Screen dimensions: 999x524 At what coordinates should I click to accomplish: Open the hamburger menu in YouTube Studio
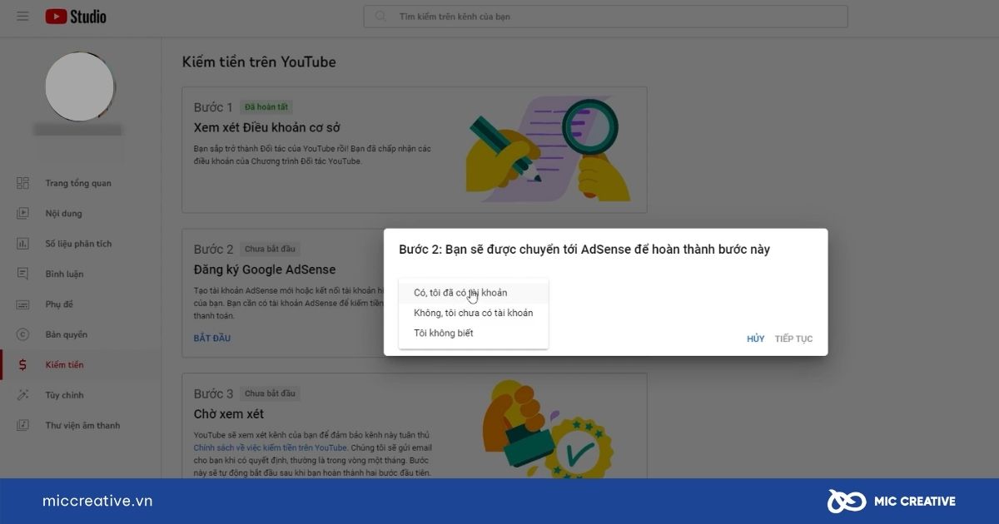[22, 17]
